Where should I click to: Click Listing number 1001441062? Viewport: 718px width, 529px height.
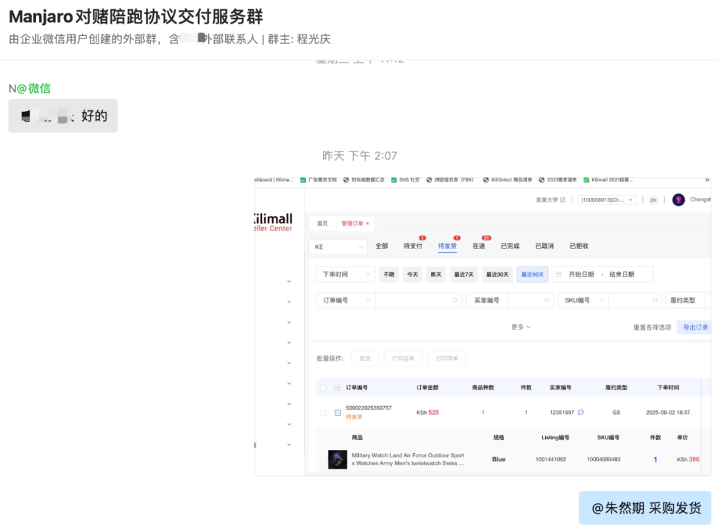pos(550,459)
